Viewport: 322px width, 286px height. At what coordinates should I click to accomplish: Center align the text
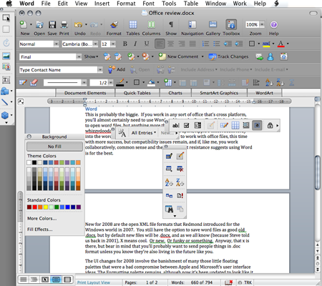coord(170,44)
